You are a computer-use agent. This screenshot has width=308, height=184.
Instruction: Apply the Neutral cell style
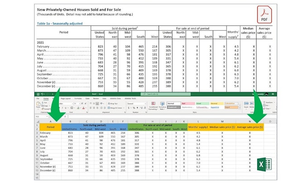tap(217, 104)
